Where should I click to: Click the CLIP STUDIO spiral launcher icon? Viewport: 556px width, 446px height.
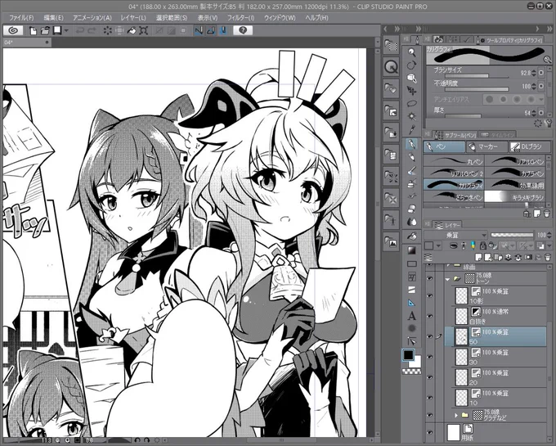coord(13,30)
